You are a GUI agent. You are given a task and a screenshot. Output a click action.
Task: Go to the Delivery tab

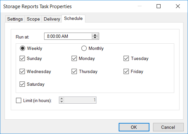(52, 19)
